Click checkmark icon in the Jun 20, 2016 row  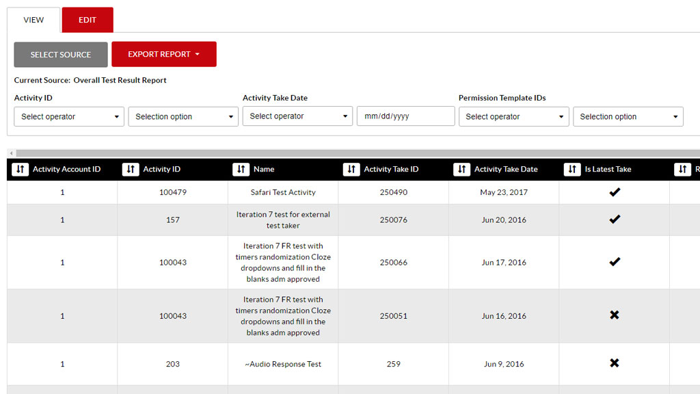[615, 220]
